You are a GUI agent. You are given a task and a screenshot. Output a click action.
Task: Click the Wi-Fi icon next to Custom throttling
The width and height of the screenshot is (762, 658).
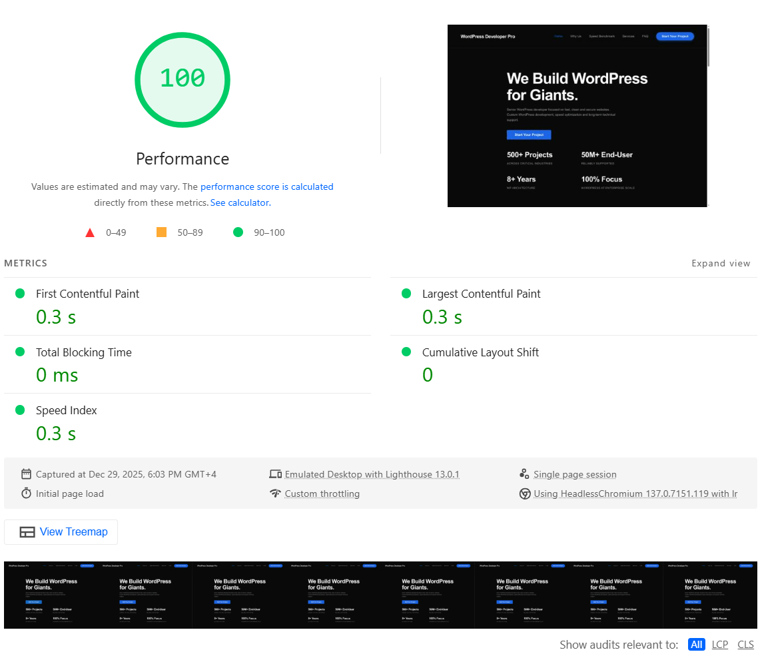pos(276,493)
